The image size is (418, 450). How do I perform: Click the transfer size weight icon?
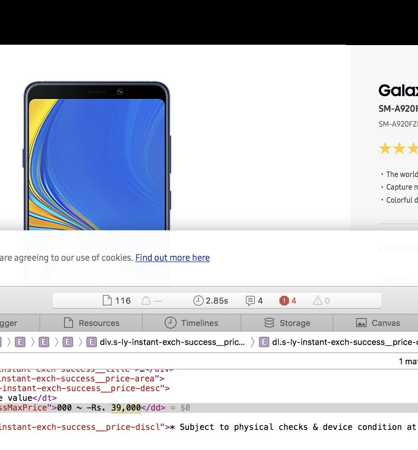pos(146,301)
